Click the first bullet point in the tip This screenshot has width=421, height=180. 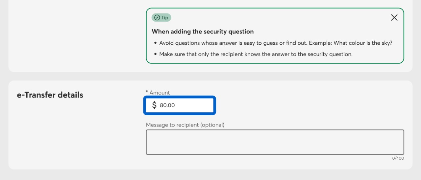pos(155,43)
